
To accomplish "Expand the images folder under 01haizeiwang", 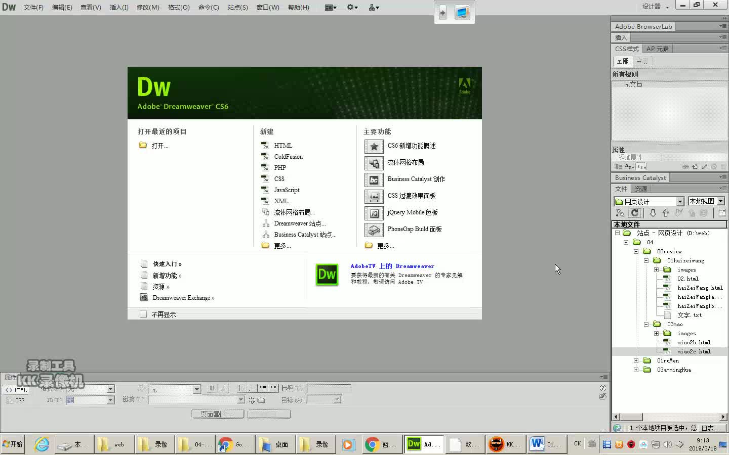I will 656,269.
